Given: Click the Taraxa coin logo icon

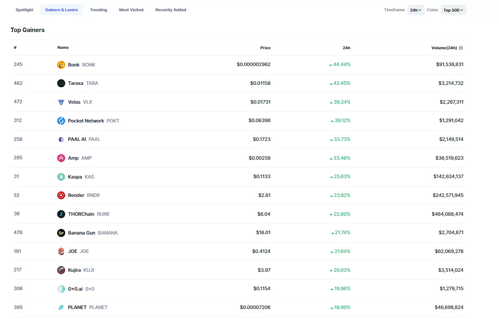Looking at the screenshot, I should [x=61, y=83].
